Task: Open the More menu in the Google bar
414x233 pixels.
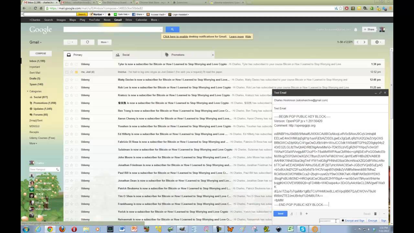Action: tap(154, 20)
